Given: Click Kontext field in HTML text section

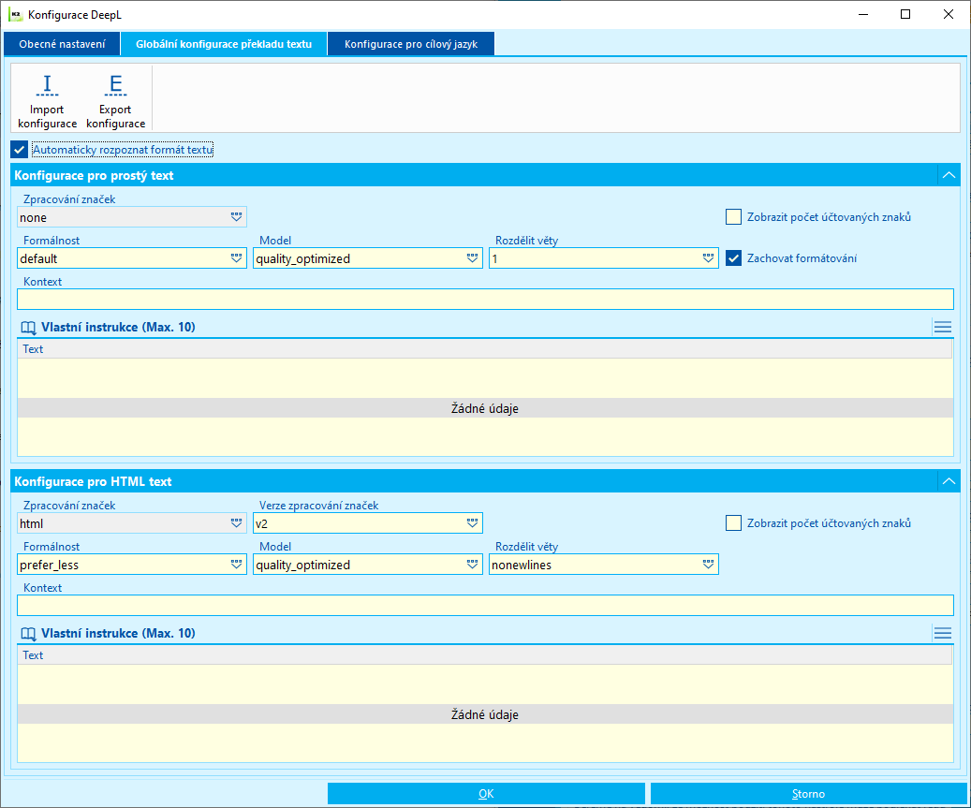Looking at the screenshot, I should [485, 605].
